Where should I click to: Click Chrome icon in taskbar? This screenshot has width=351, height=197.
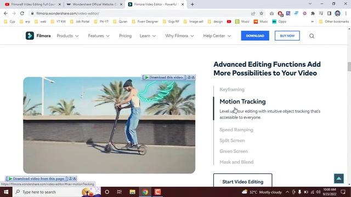145,192
